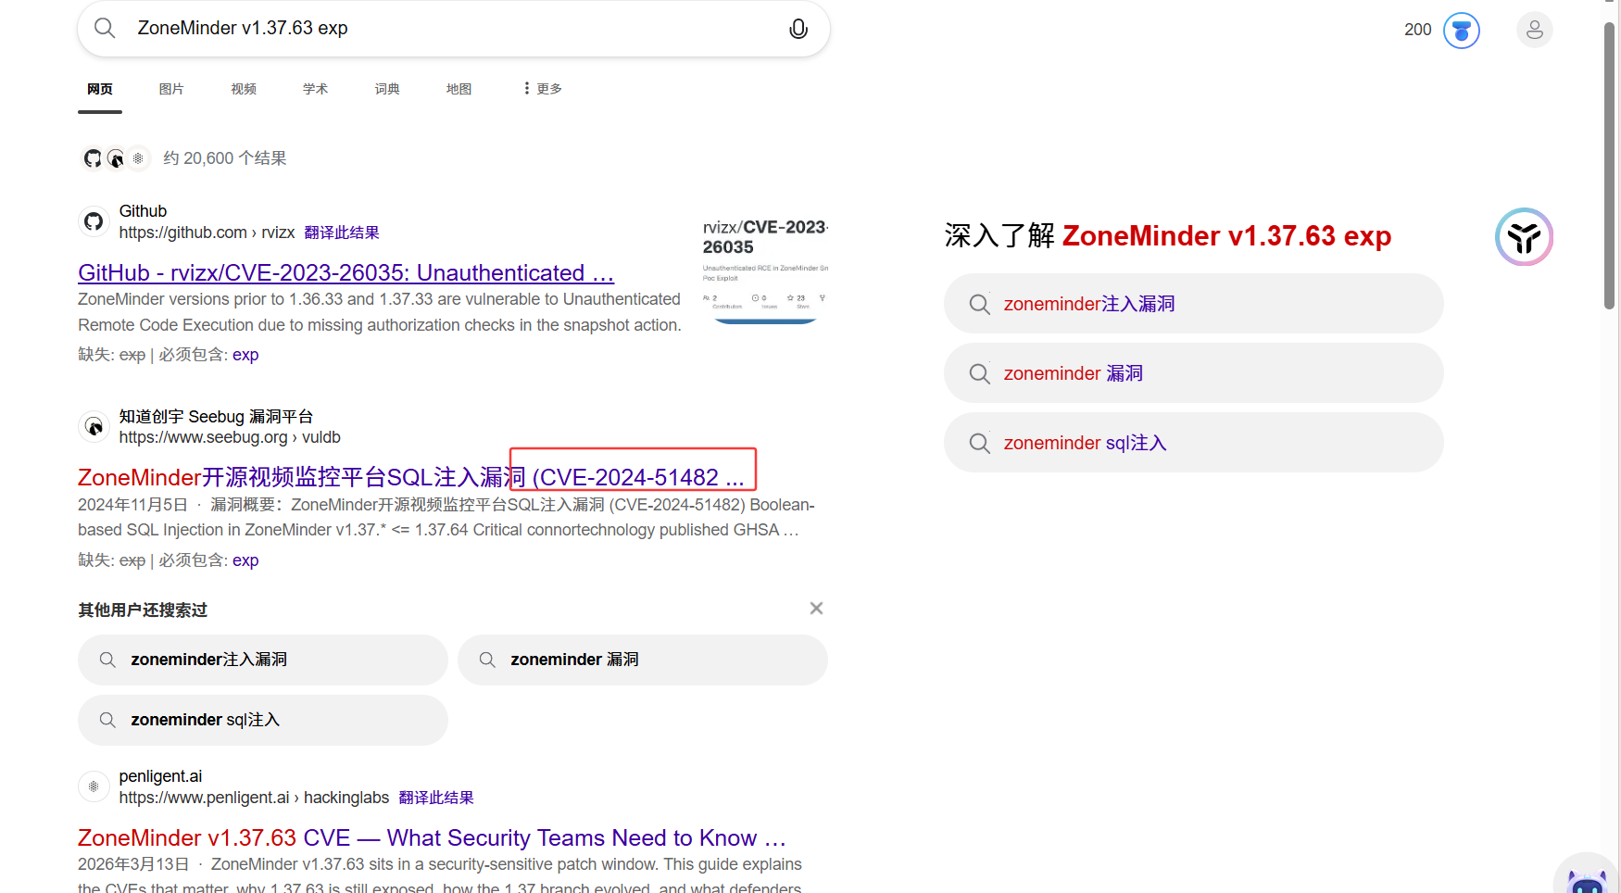Open GitHub rvizx/CVE-2023-26035 result link
Viewport: 1621px width, 893px height.
346,273
